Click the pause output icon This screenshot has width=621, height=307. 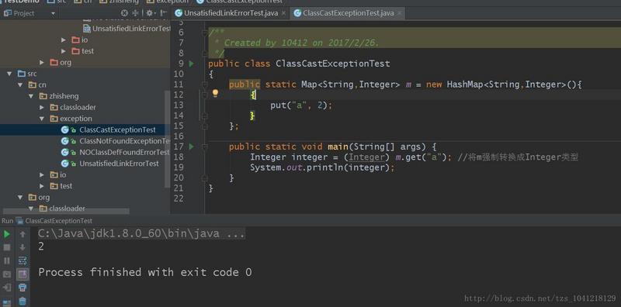[x=7, y=260]
